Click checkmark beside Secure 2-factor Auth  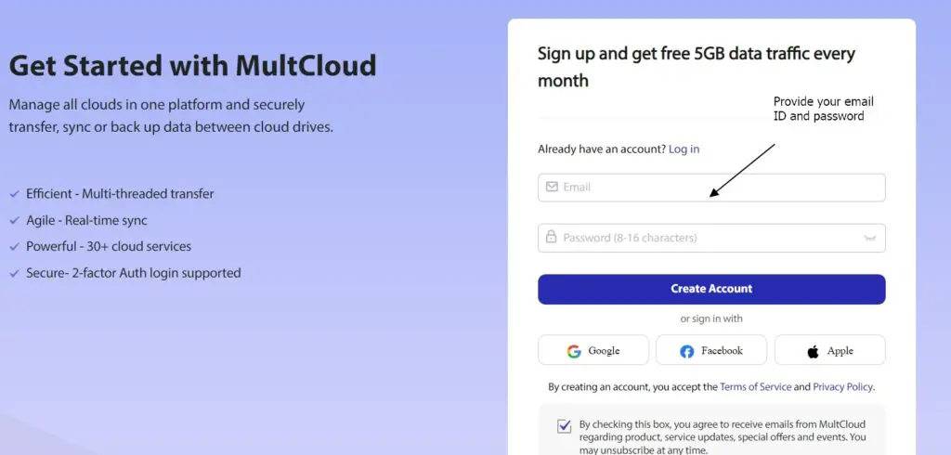click(14, 274)
